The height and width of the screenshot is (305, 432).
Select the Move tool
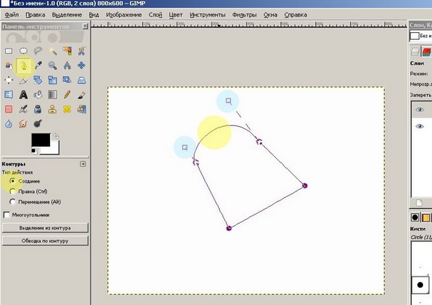click(x=81, y=66)
